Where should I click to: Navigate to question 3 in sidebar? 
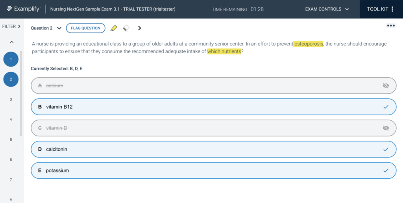(x=11, y=100)
